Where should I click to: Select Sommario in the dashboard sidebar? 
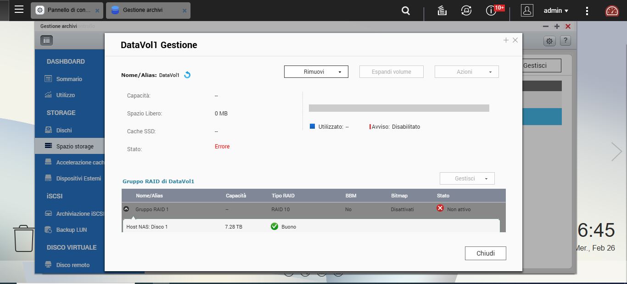pos(69,79)
